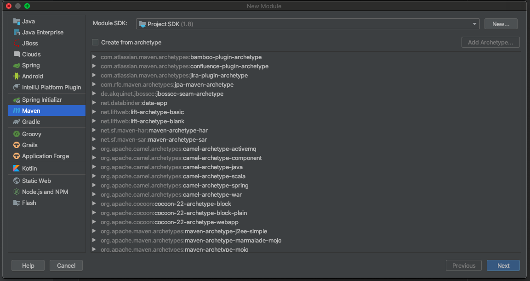Image resolution: width=530 pixels, height=281 pixels.
Task: Expand jira-plugin-archetype entry
Action: tap(94, 75)
